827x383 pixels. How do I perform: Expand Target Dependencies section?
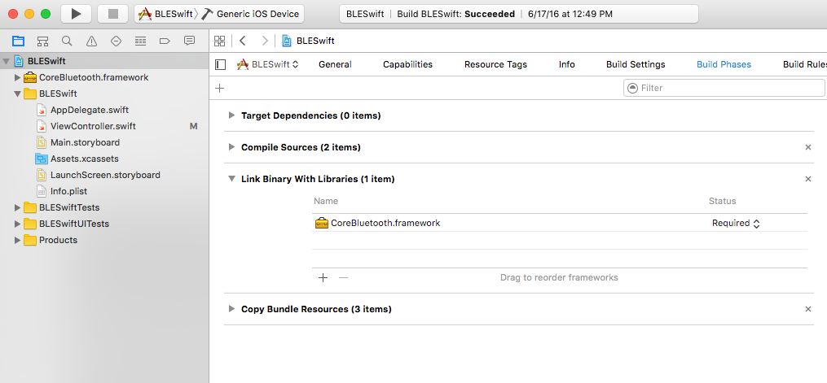coord(231,115)
